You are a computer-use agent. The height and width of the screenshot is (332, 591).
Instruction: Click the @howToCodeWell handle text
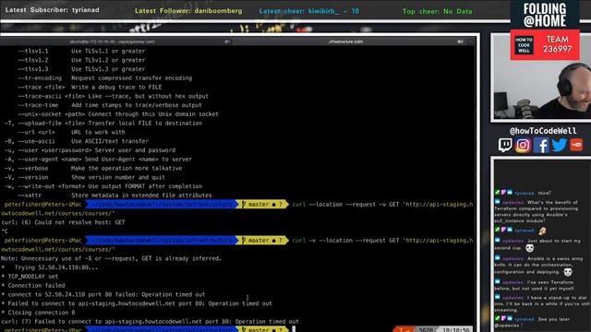[543, 131]
